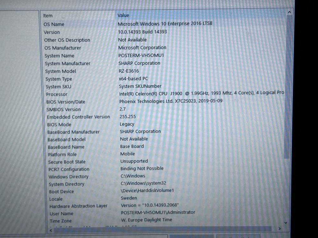Select the System Type row label
This screenshot has height=238, width=318.
(x=59, y=79)
